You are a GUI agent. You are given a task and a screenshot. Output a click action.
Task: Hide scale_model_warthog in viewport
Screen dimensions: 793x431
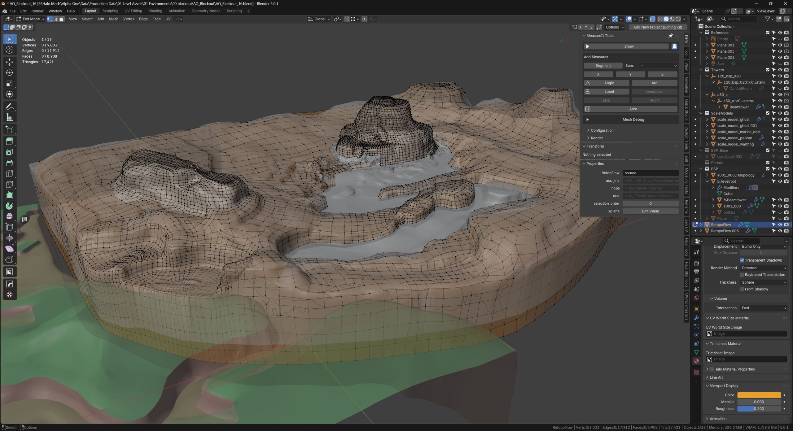point(780,144)
